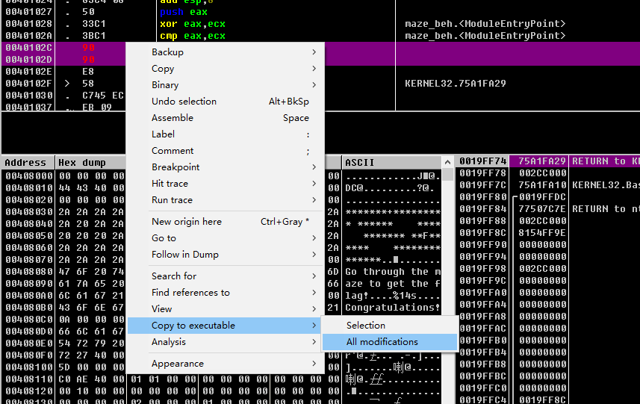Click the ASCII column header
This screenshot has width=640, height=404.
359,163
